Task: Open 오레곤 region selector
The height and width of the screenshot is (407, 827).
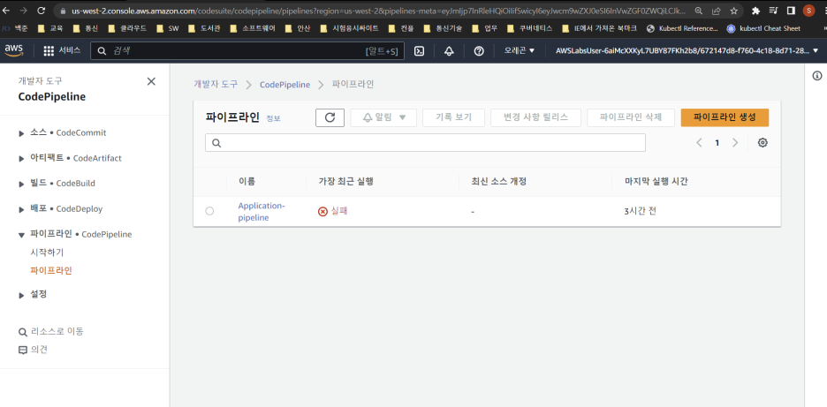Action: 519,50
